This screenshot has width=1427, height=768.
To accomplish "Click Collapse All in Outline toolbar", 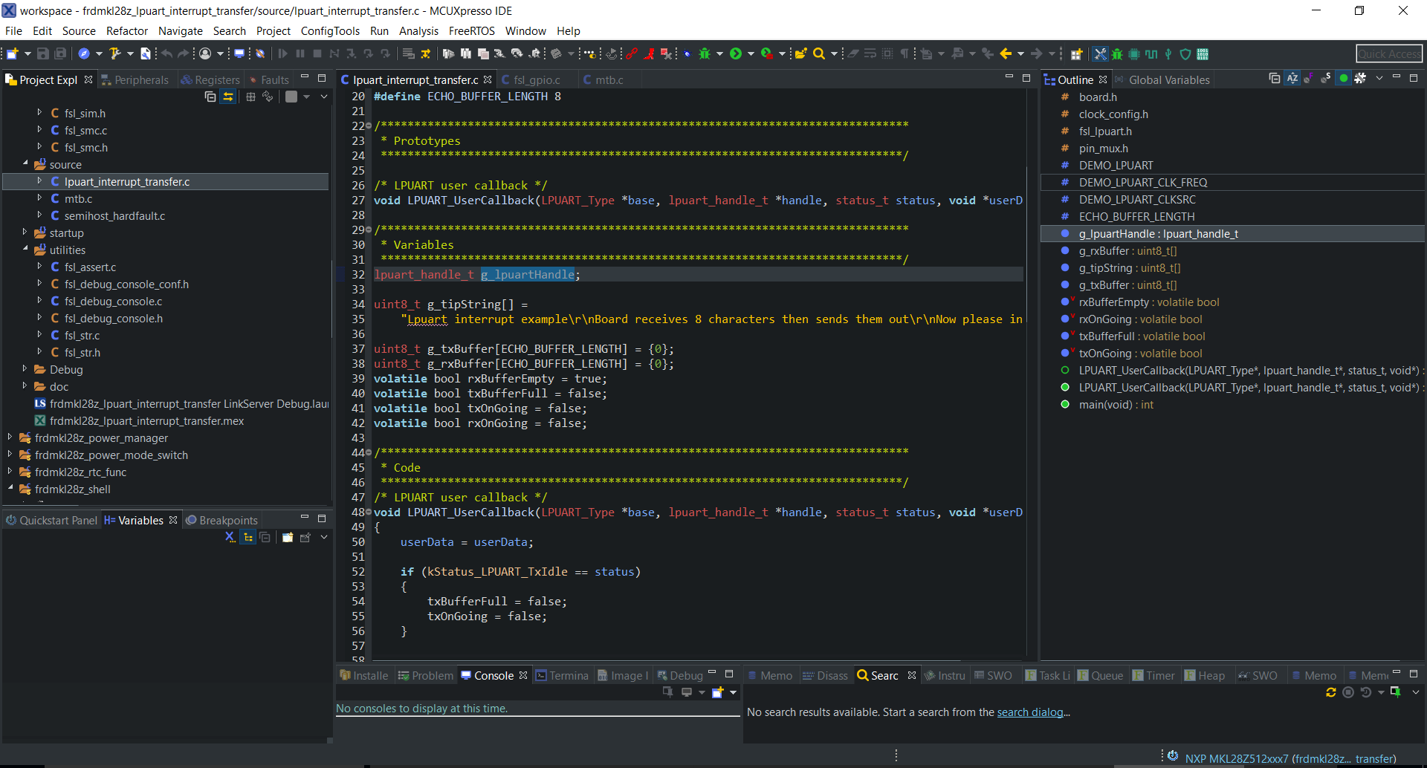I will (1275, 79).
